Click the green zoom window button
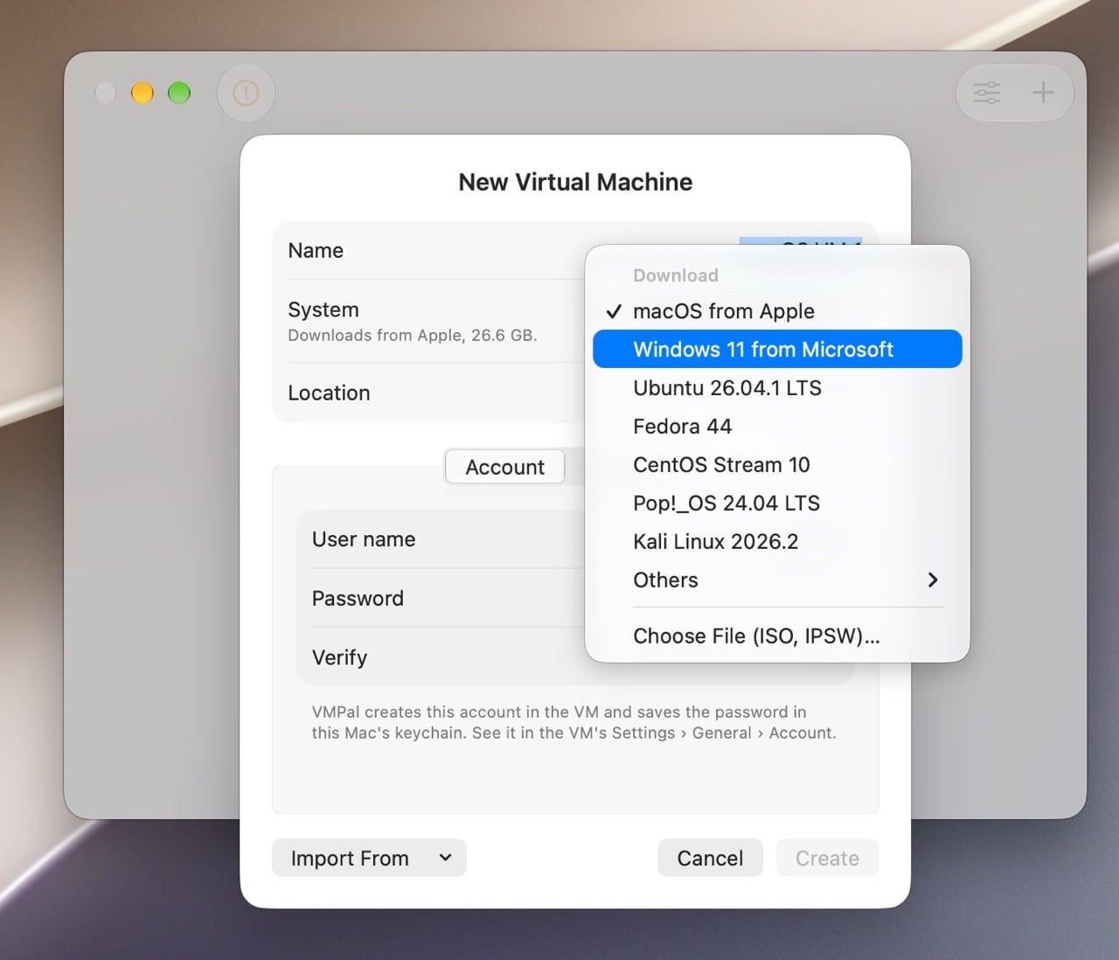This screenshot has height=960, width=1119. pyautogui.click(x=179, y=93)
